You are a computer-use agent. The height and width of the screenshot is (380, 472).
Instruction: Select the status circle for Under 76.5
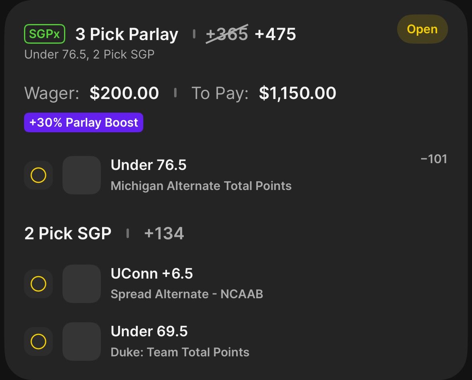38,175
